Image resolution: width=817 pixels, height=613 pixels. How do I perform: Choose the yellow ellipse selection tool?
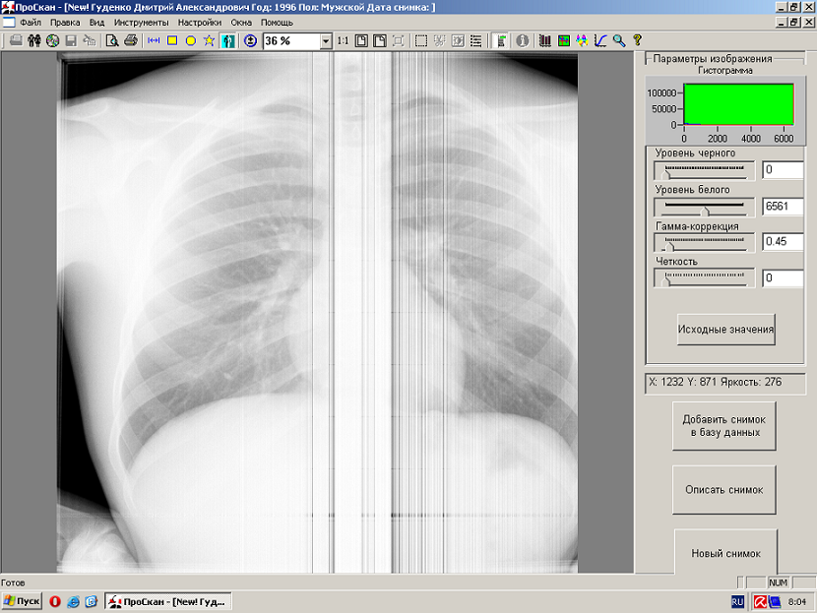pyautogui.click(x=190, y=41)
